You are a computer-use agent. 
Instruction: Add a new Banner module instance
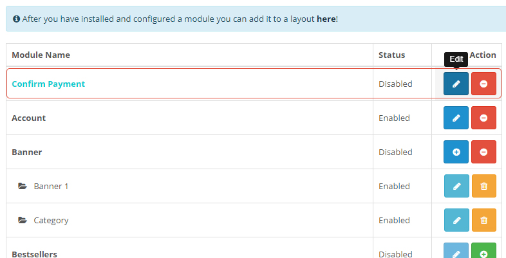pyautogui.click(x=456, y=152)
